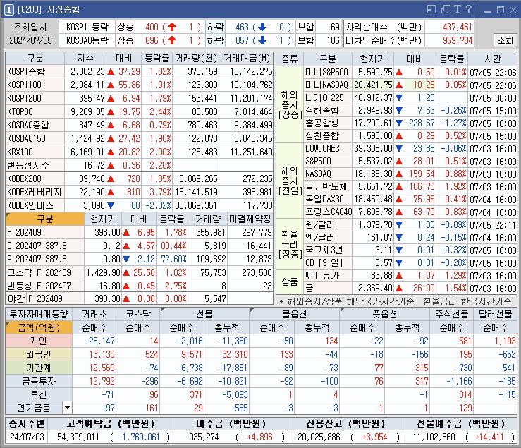Select the KOSPI종합 index row

(x=139, y=71)
